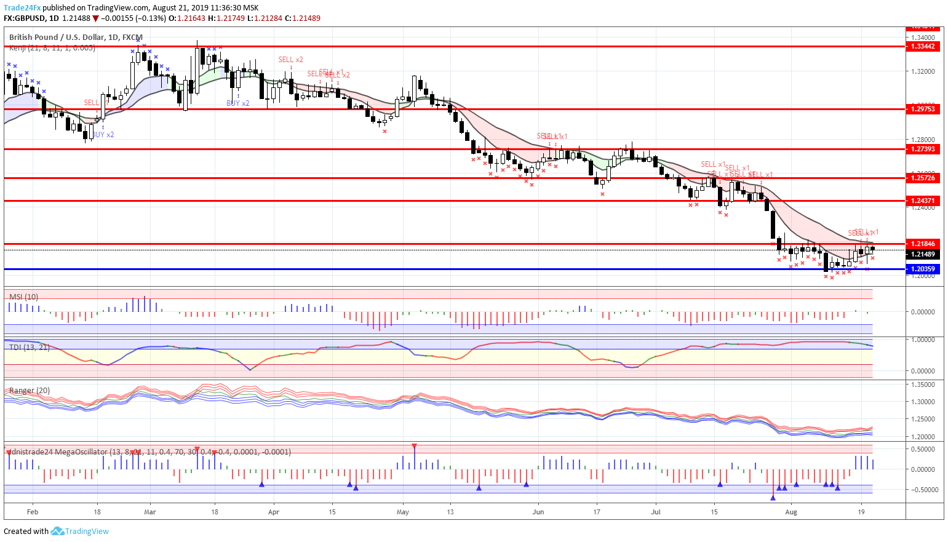Click the black 1.21489 current price label
This screenshot has height=542, width=948.
point(923,254)
